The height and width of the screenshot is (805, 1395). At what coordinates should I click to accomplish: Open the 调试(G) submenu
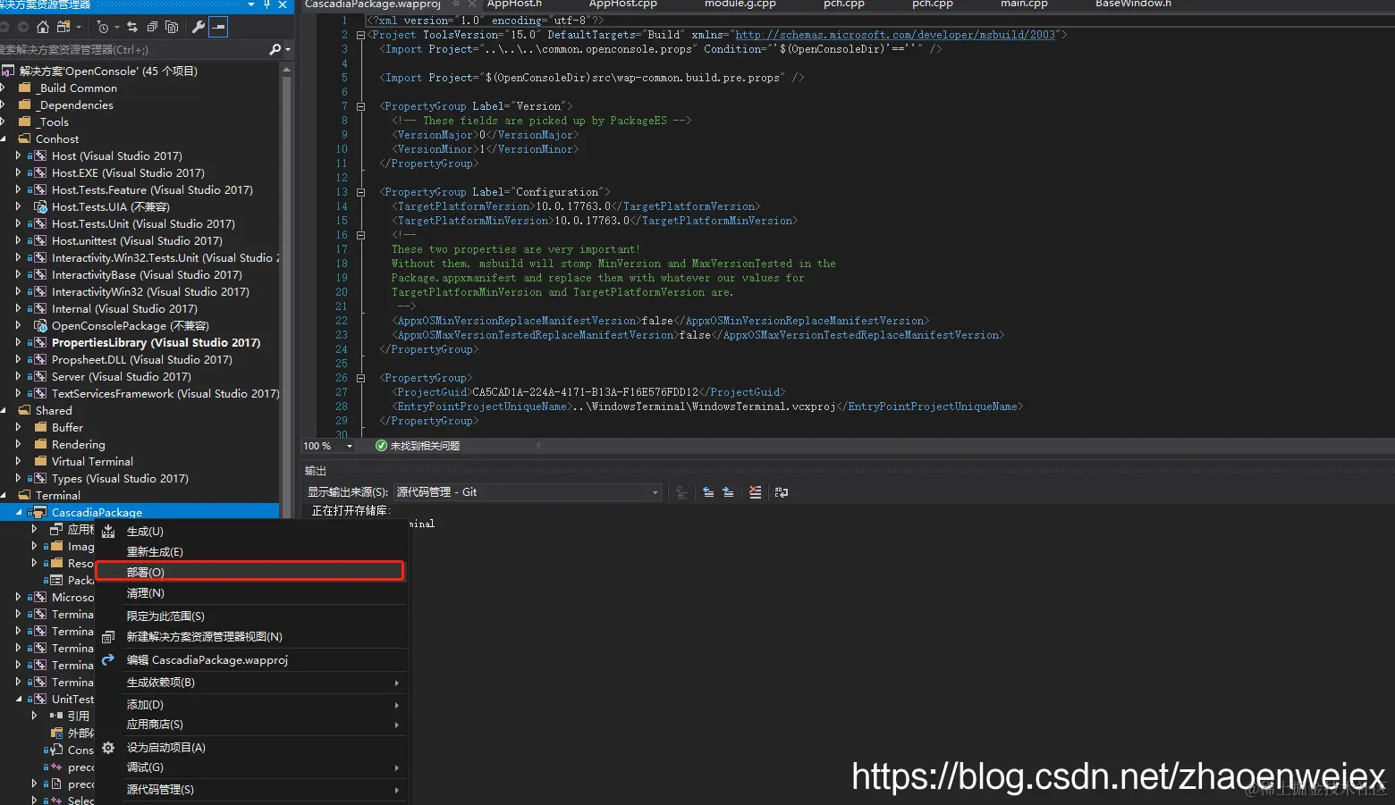pos(250,767)
